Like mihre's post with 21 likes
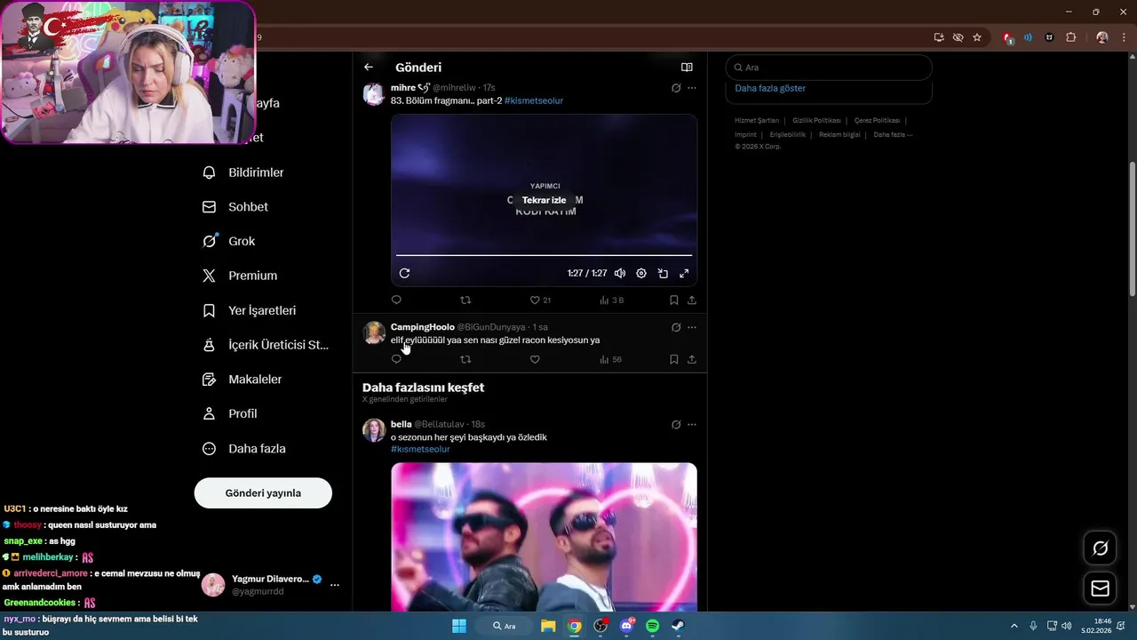 click(x=540, y=300)
